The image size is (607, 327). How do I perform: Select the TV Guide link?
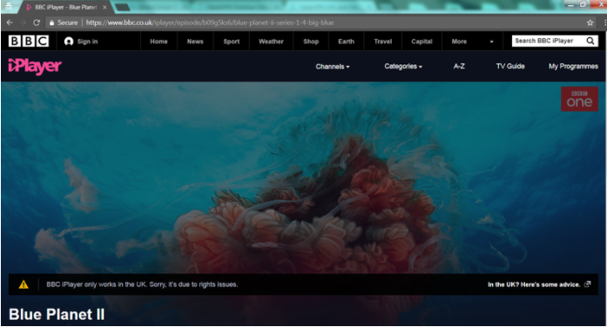point(510,66)
